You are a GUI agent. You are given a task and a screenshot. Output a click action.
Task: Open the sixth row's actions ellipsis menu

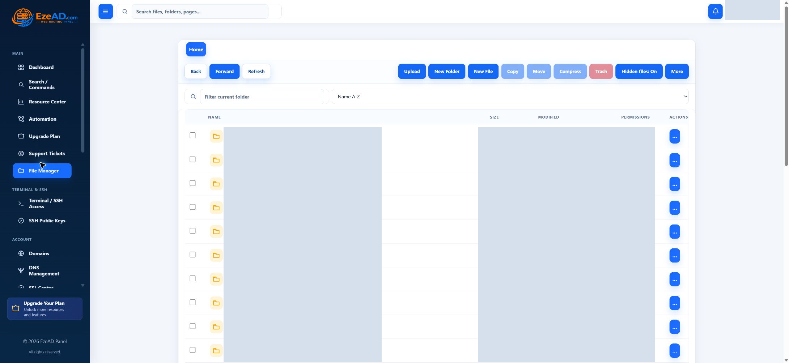click(x=675, y=256)
